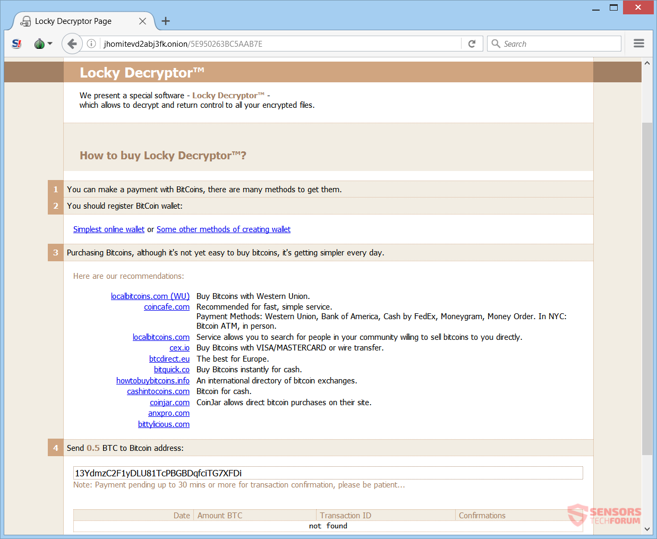This screenshot has height=539, width=657.
Task: Click 'Here are our recommendations:' text
Action: [129, 276]
